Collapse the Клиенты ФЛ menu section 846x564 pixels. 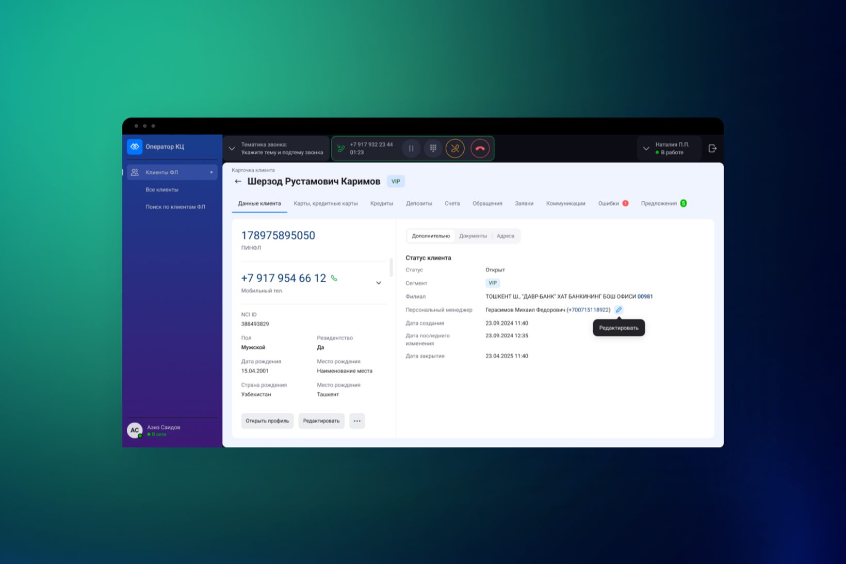(x=211, y=172)
